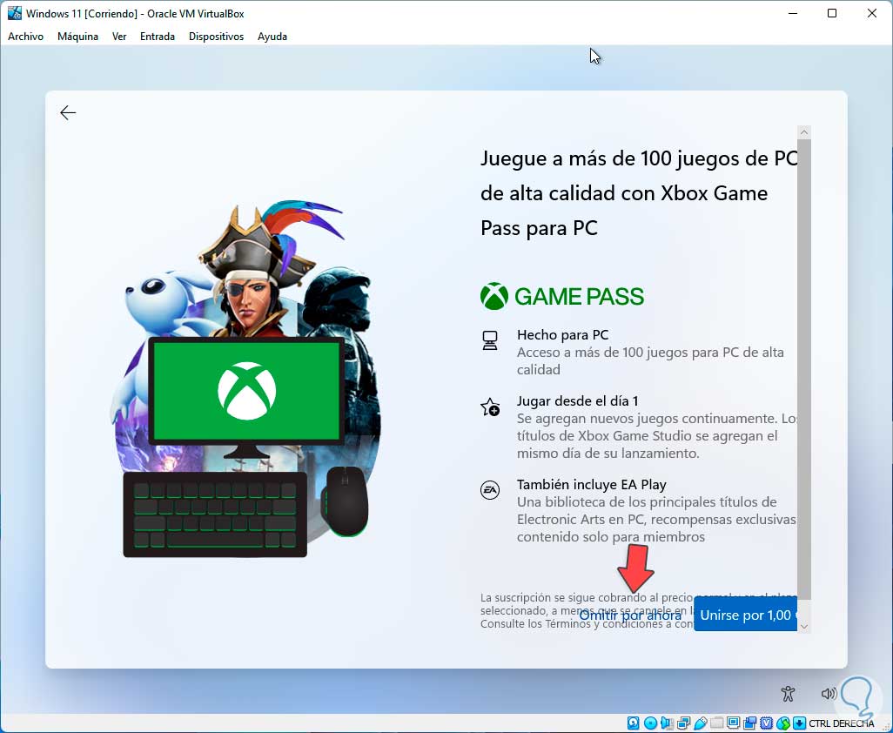Click the accessibility figure icon
This screenshot has width=893, height=733.
(x=788, y=693)
